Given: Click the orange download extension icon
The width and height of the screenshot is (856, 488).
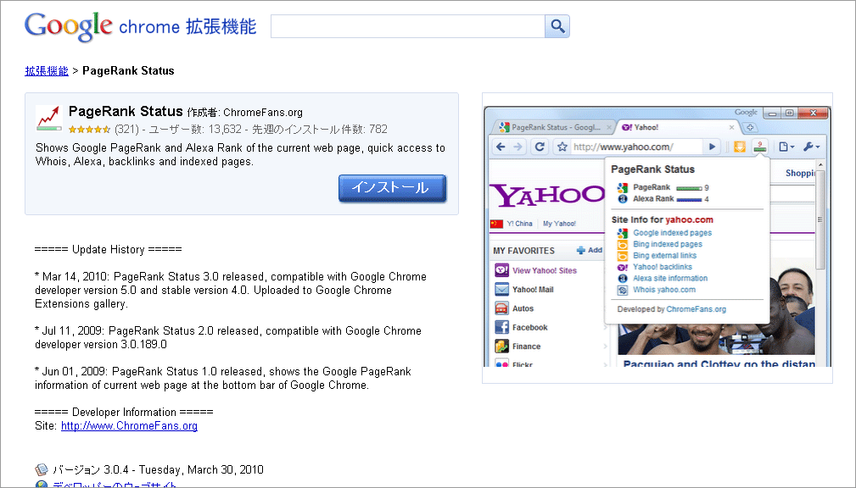Looking at the screenshot, I should [740, 147].
